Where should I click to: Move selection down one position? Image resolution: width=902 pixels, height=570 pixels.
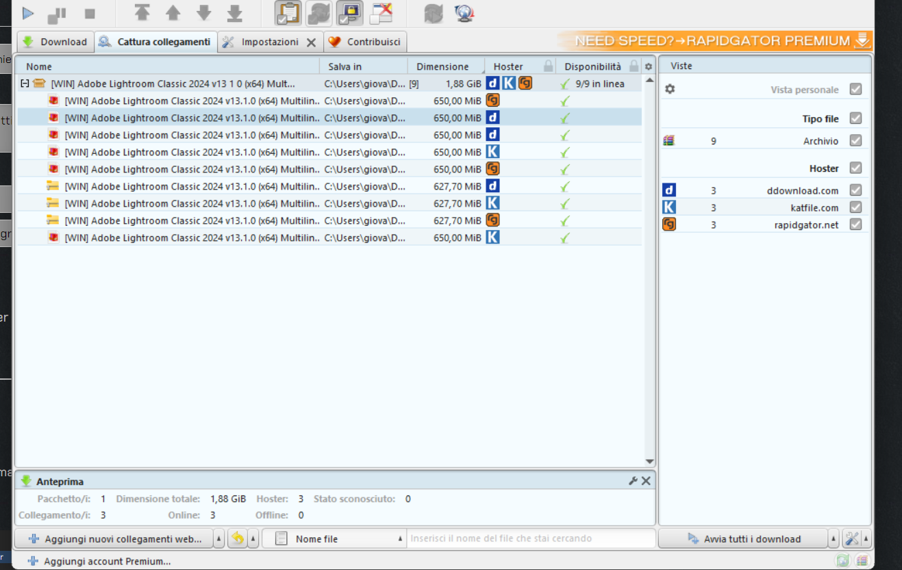204,13
